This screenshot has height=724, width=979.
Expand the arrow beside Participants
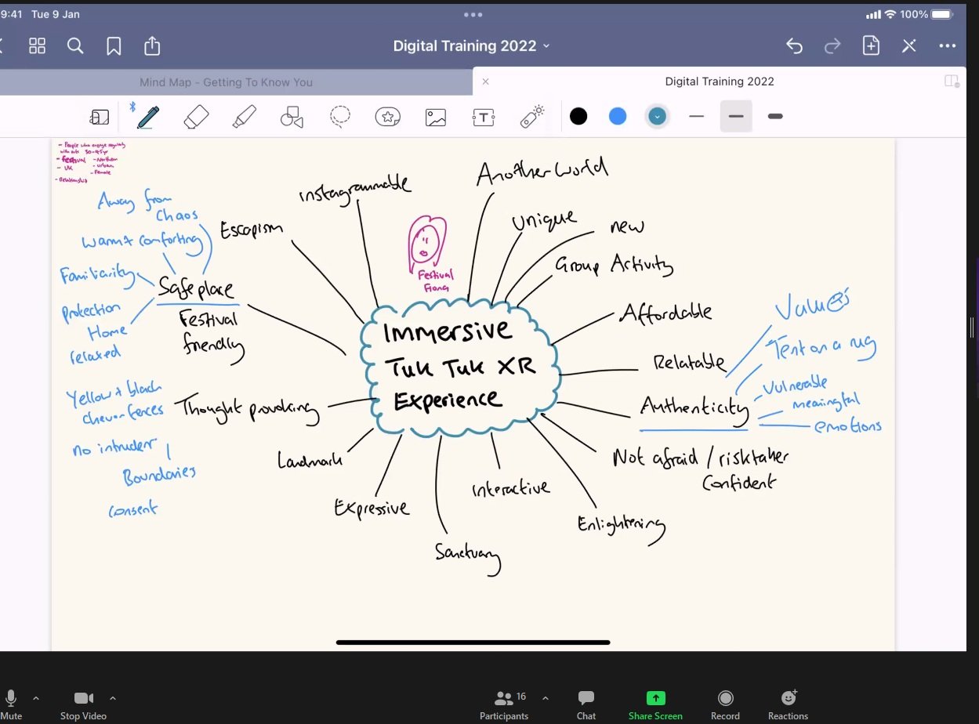(545, 697)
